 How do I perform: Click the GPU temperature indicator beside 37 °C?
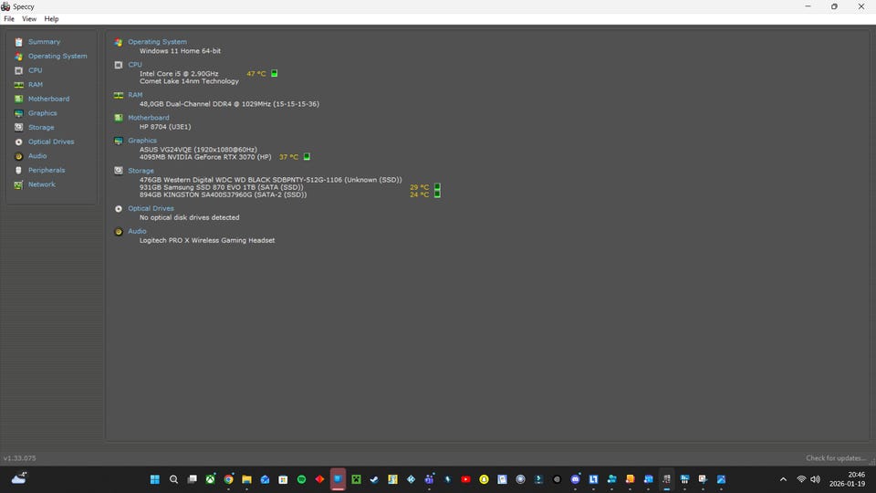click(307, 156)
